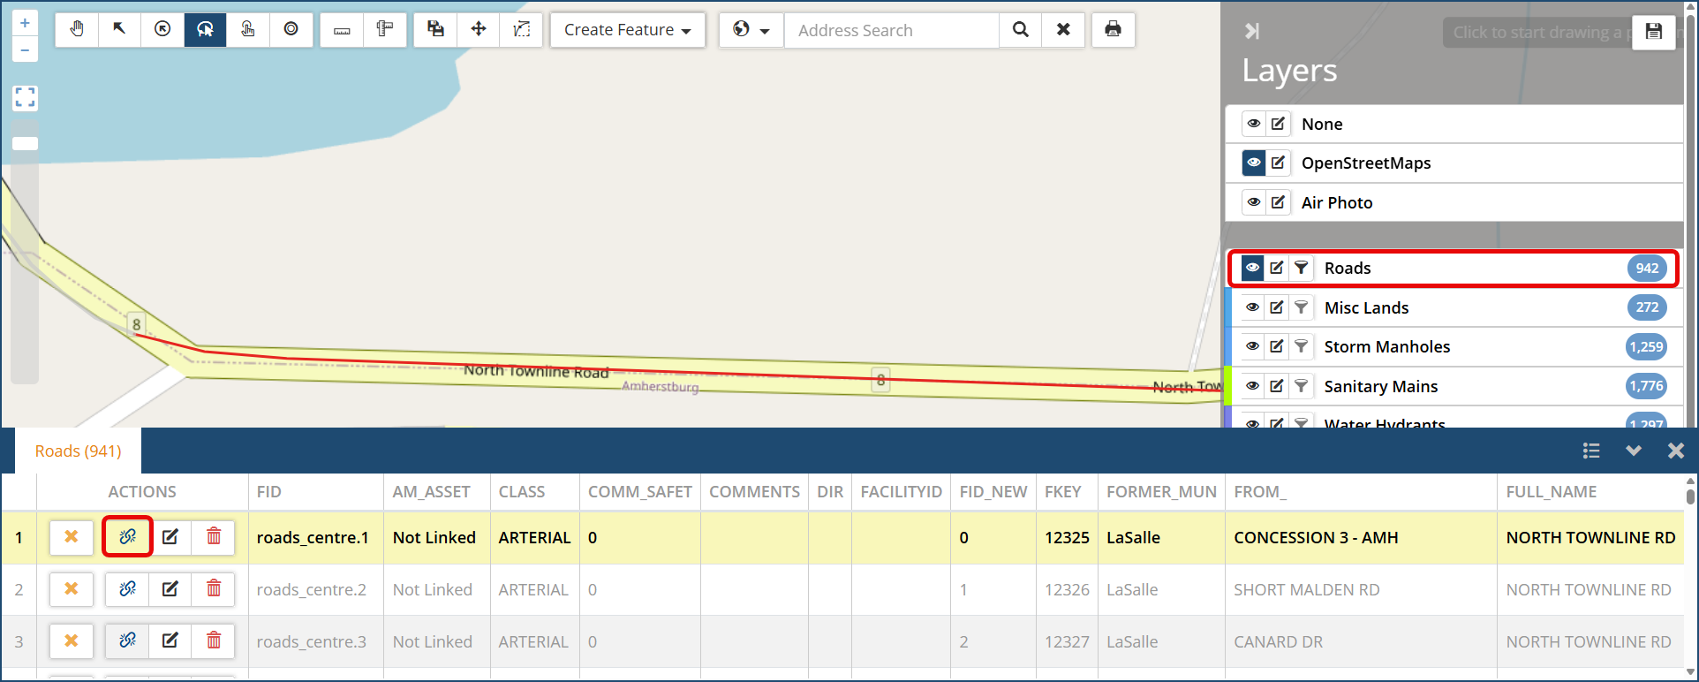Click the Address Search input field
Image resolution: width=1699 pixels, height=682 pixels.
coord(892,30)
